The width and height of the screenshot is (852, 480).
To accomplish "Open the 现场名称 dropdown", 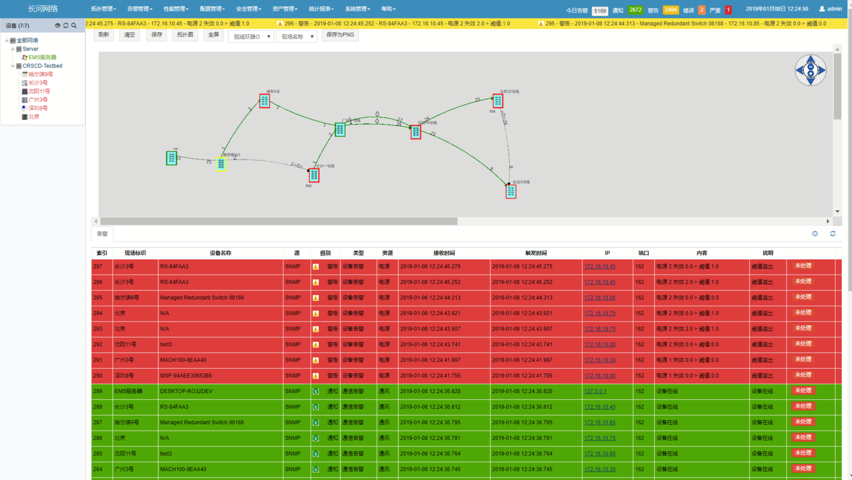I will pos(297,36).
